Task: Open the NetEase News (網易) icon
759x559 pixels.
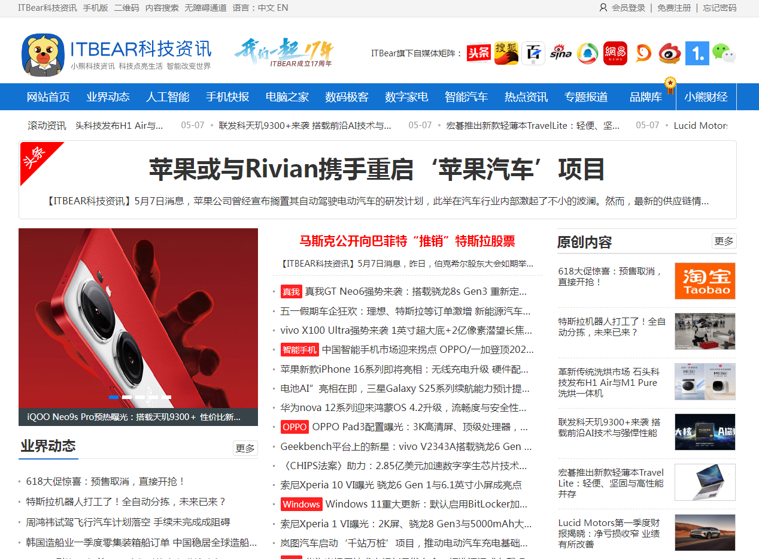Action: [x=615, y=53]
